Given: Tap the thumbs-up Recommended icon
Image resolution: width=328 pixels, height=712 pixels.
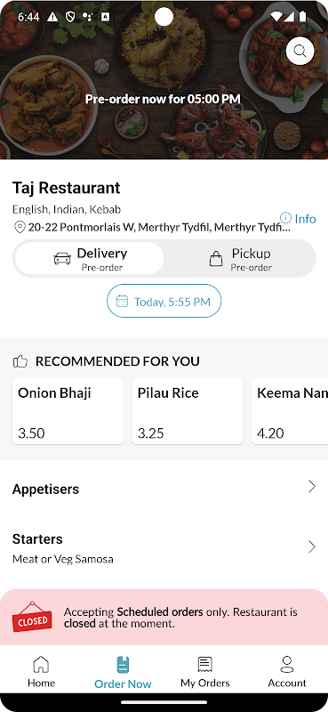Looking at the screenshot, I should (x=20, y=361).
